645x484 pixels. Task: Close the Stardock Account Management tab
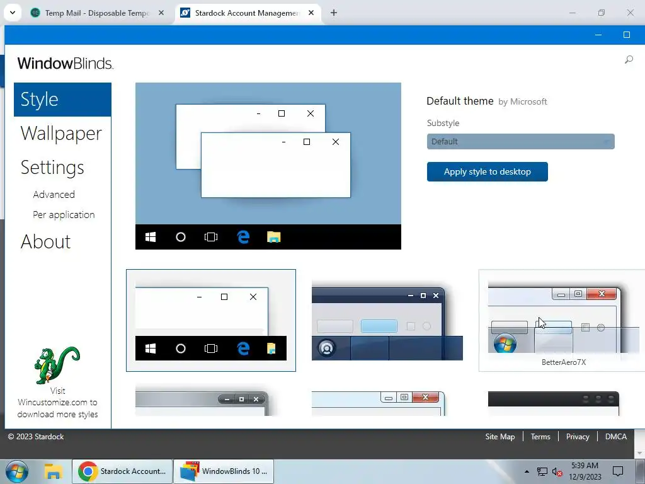311,13
